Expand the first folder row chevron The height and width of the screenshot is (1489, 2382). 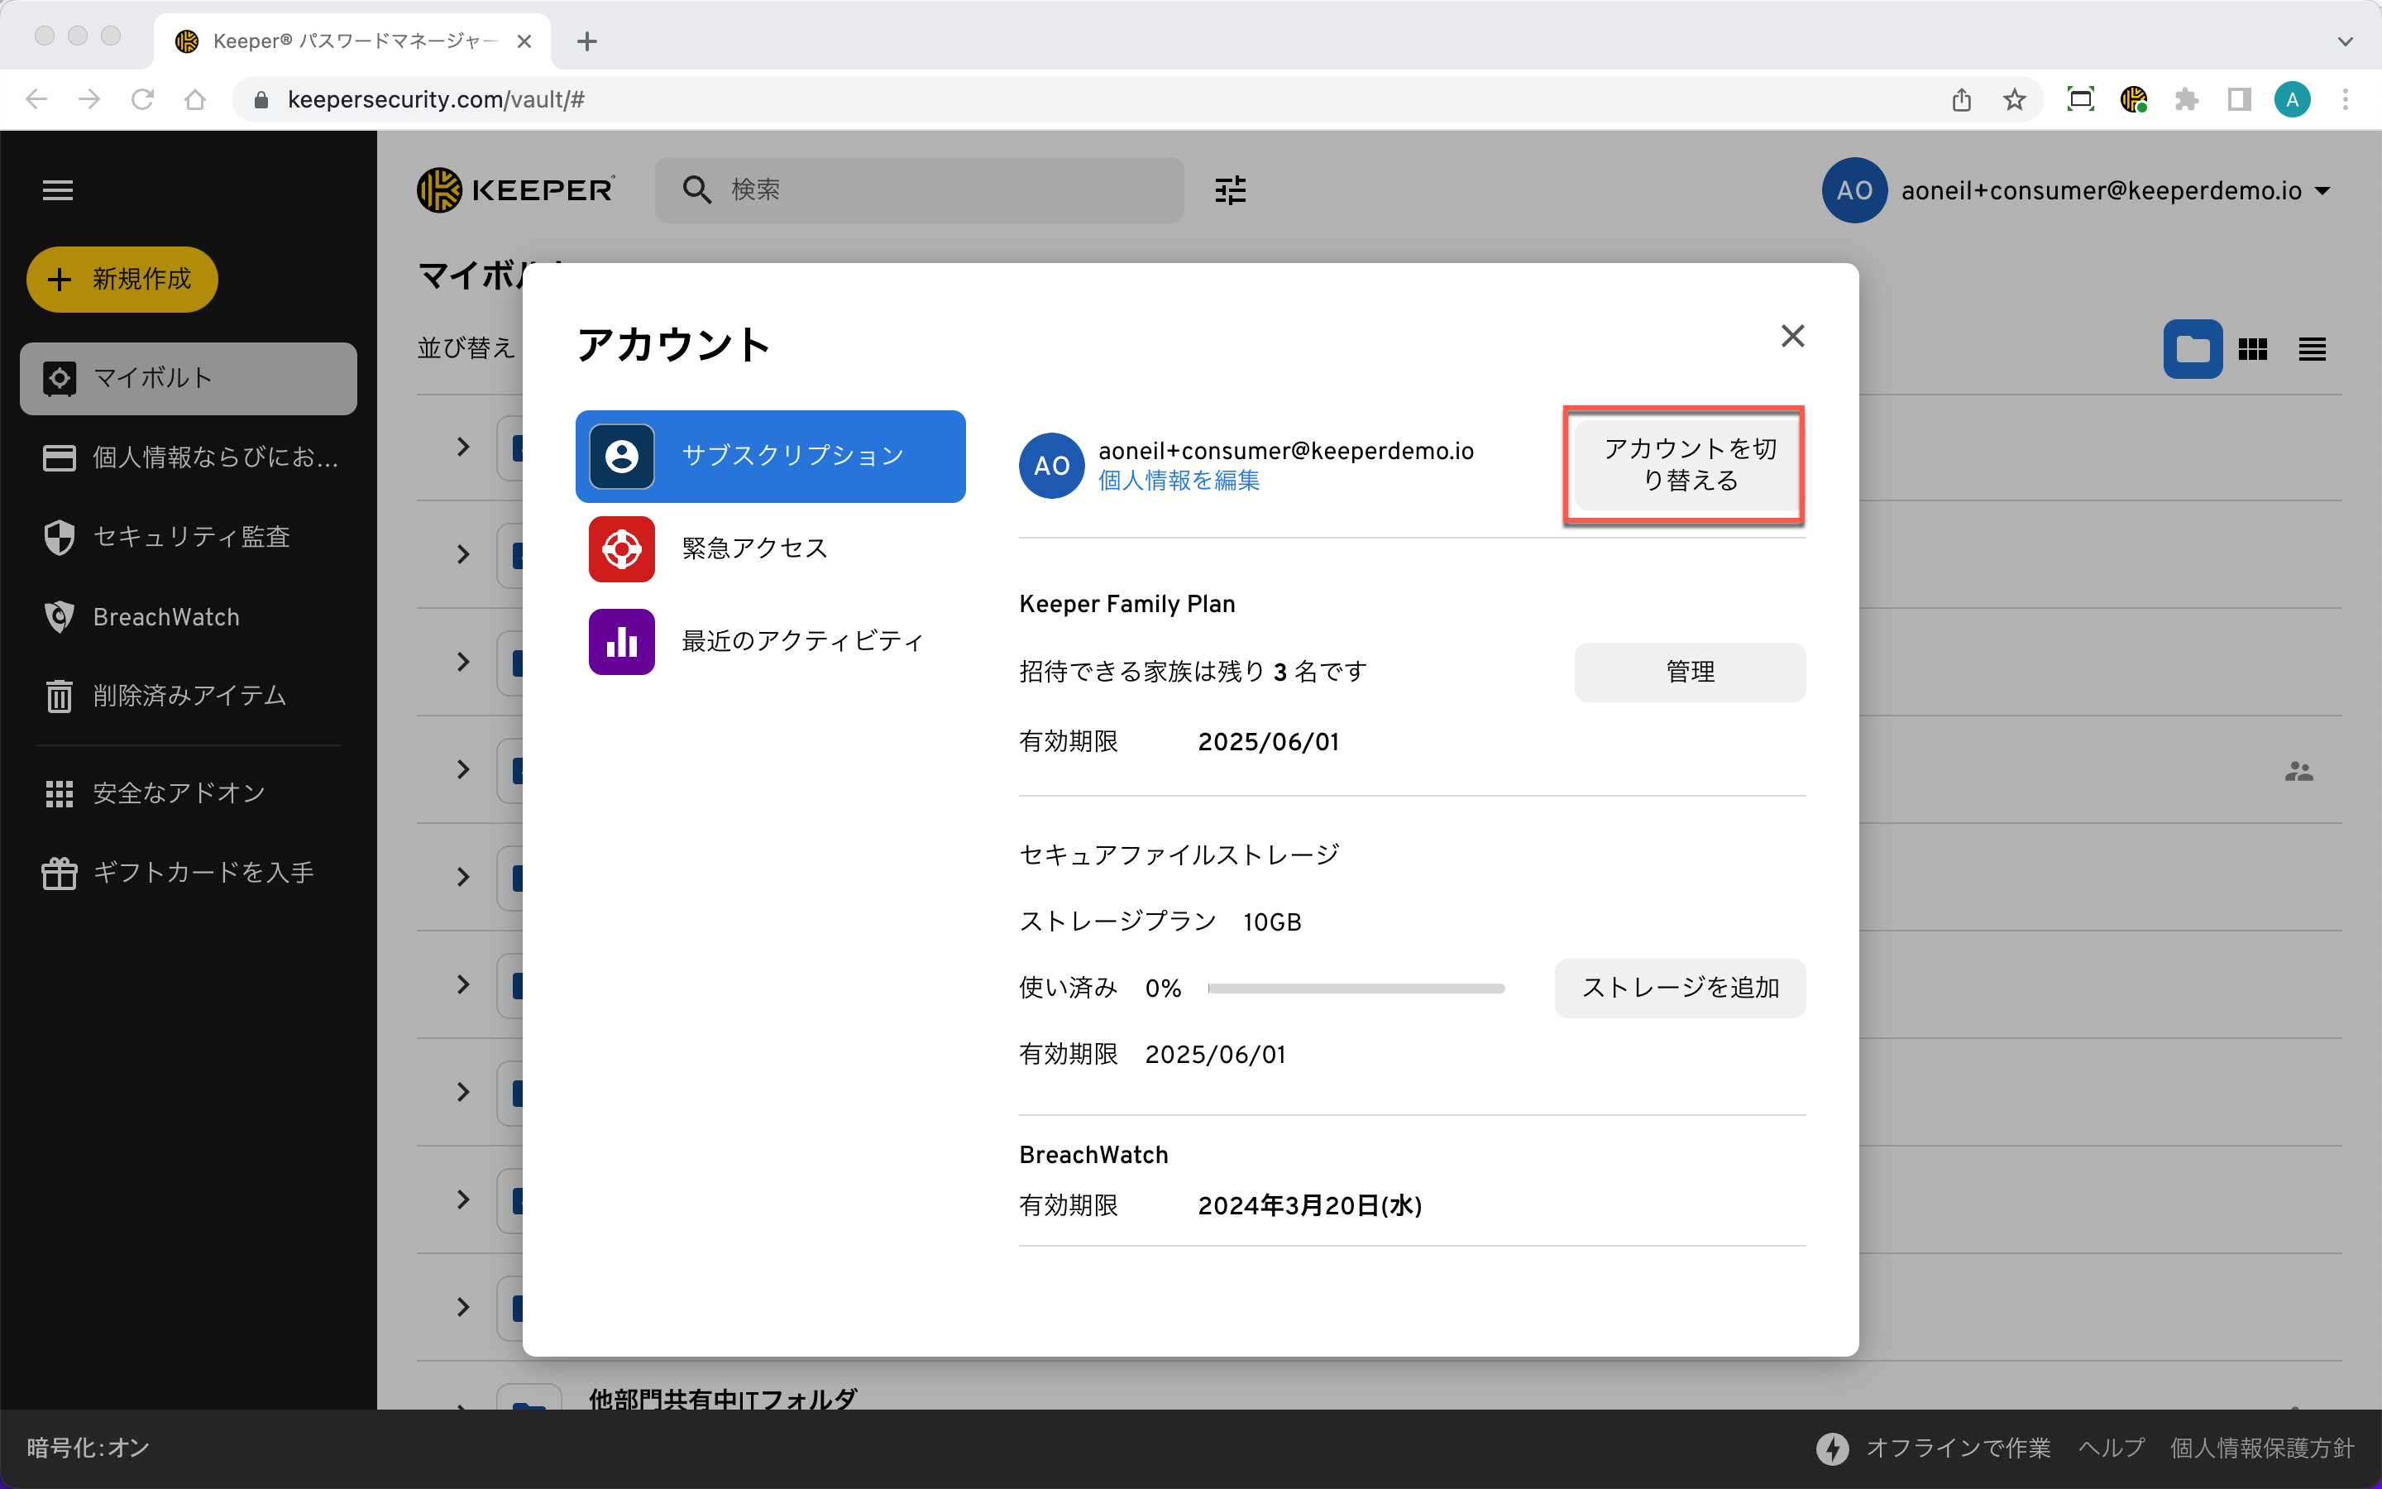pyautogui.click(x=462, y=447)
